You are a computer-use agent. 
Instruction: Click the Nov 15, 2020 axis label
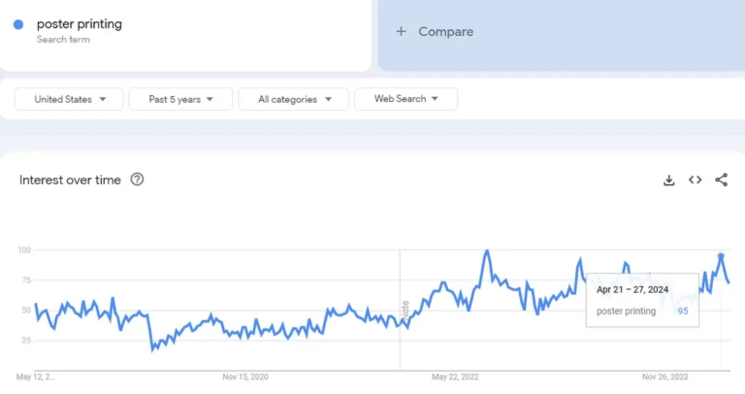coord(244,377)
